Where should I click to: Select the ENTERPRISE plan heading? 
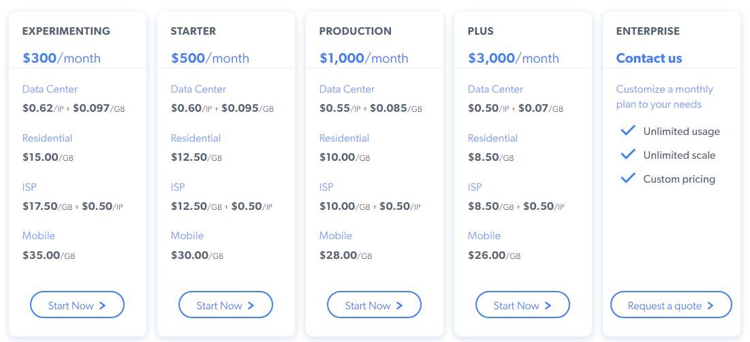pyautogui.click(x=648, y=31)
